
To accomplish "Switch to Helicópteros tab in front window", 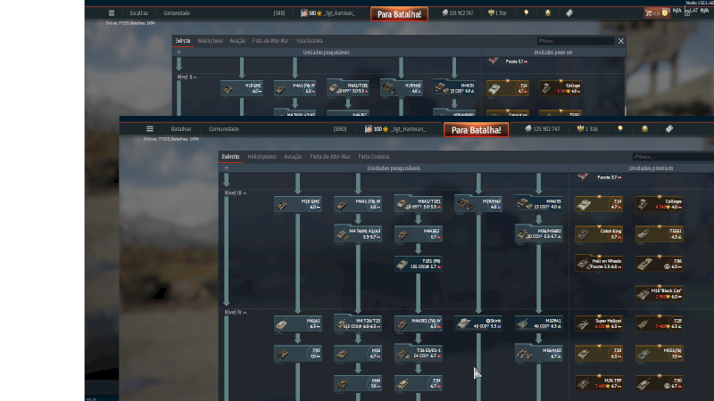I will (x=262, y=157).
